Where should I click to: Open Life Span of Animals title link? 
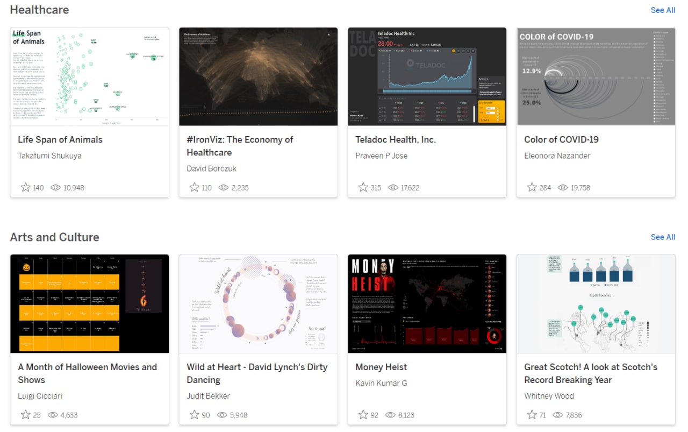click(60, 139)
